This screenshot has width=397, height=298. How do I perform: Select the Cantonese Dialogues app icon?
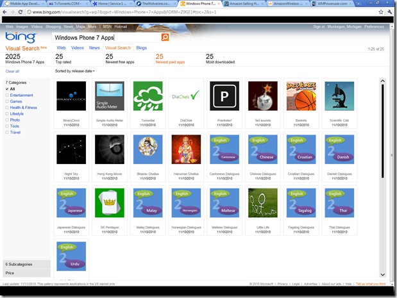[224, 149]
